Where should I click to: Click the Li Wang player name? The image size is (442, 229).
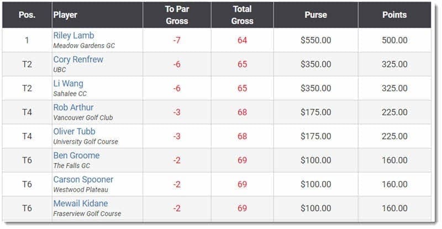68,83
